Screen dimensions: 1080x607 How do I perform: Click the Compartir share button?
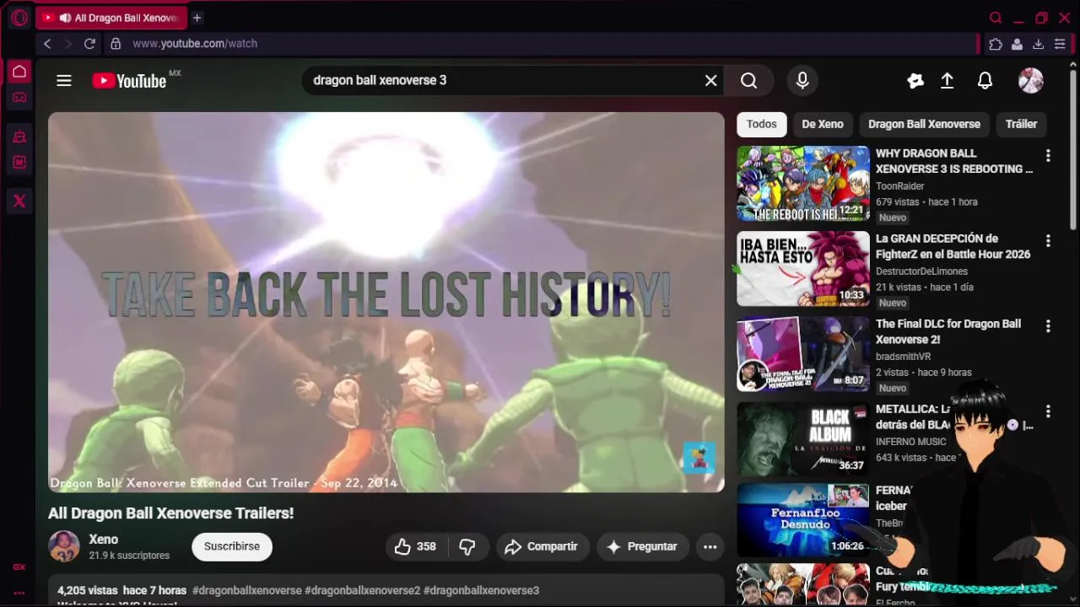coord(542,546)
